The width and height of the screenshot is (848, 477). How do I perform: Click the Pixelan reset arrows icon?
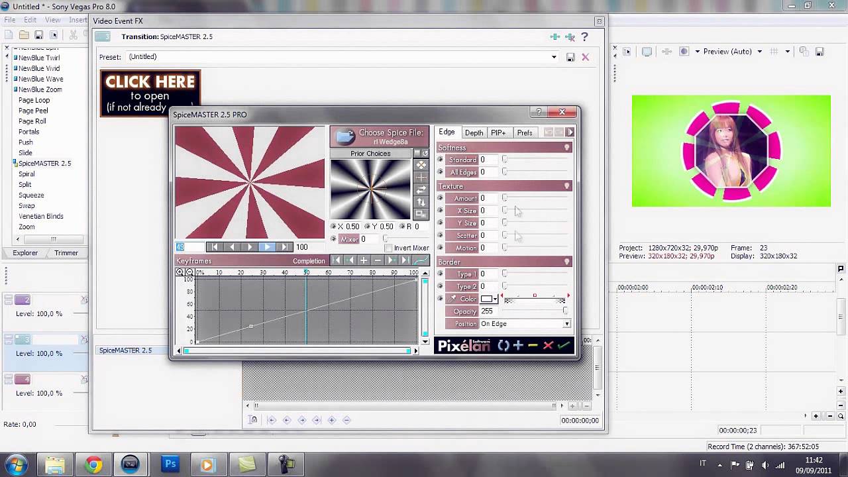coord(503,345)
